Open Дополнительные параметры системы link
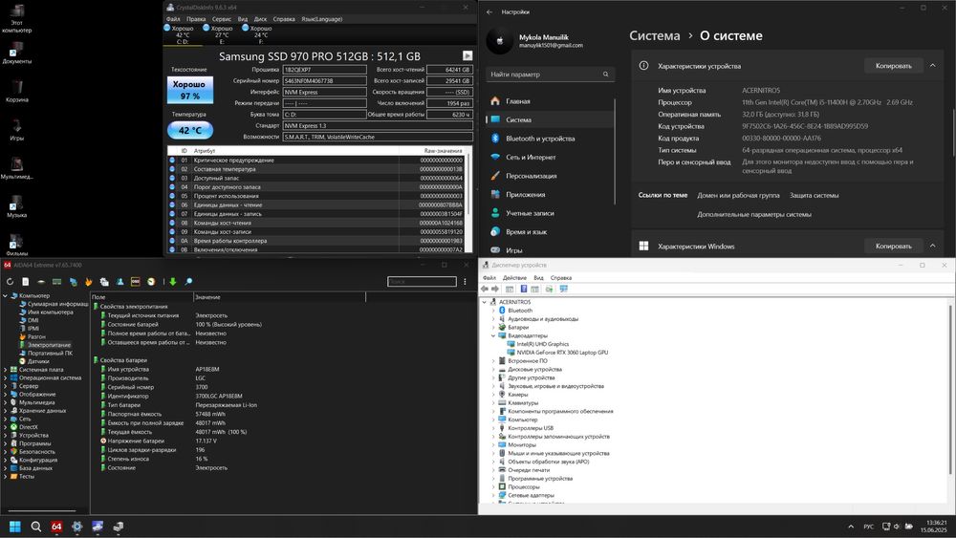 tap(754, 214)
